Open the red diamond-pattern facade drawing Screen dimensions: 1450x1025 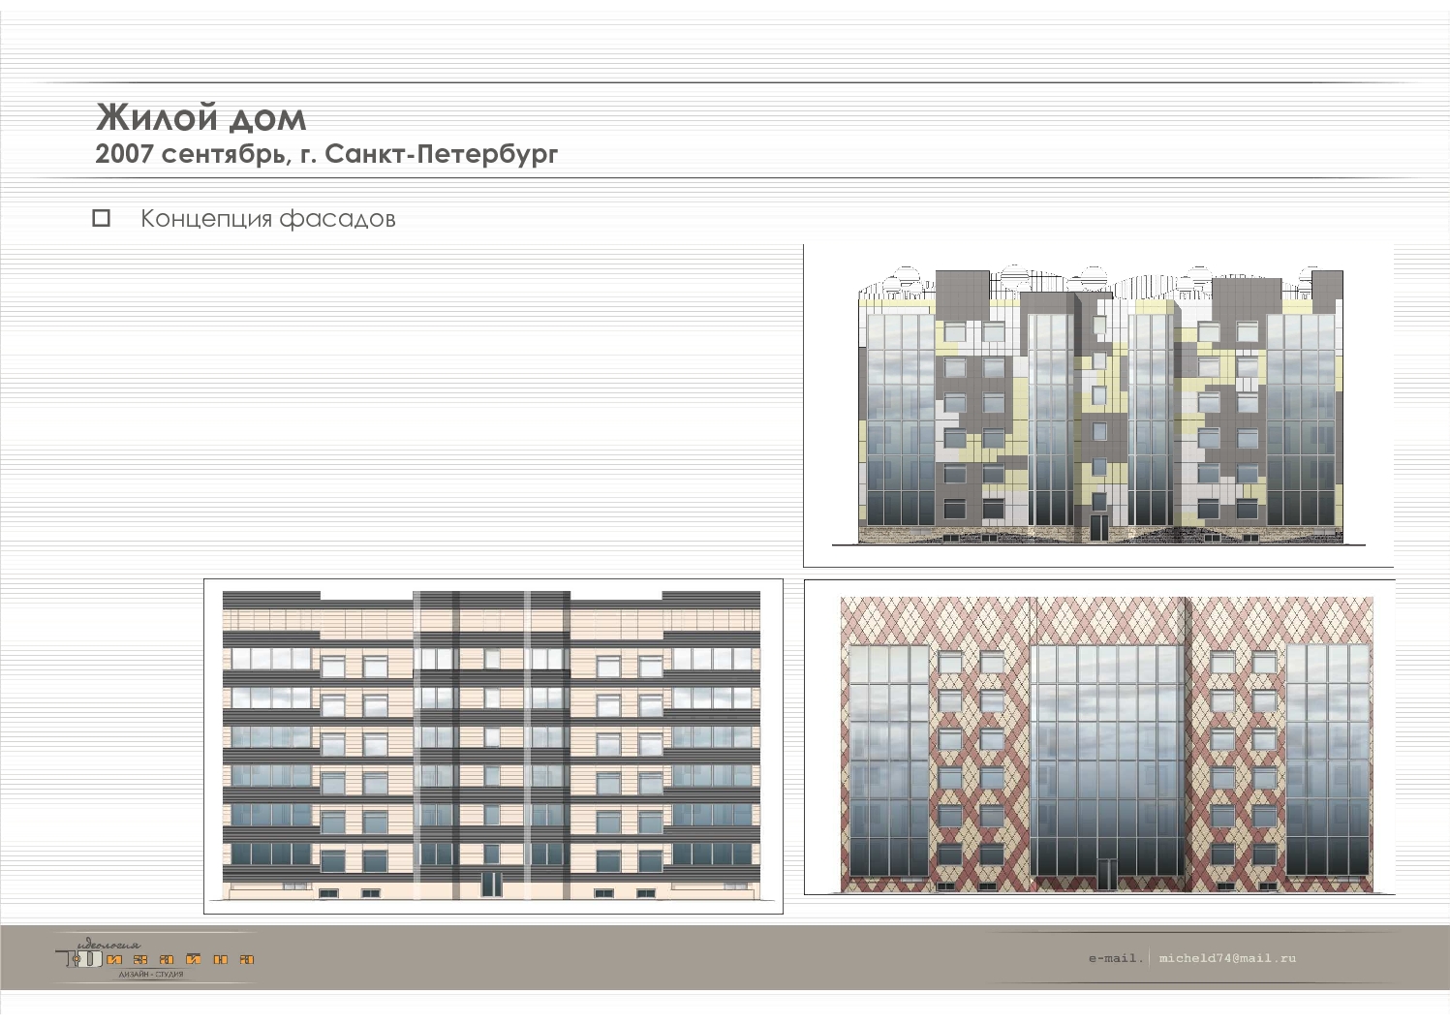pos(1099,737)
